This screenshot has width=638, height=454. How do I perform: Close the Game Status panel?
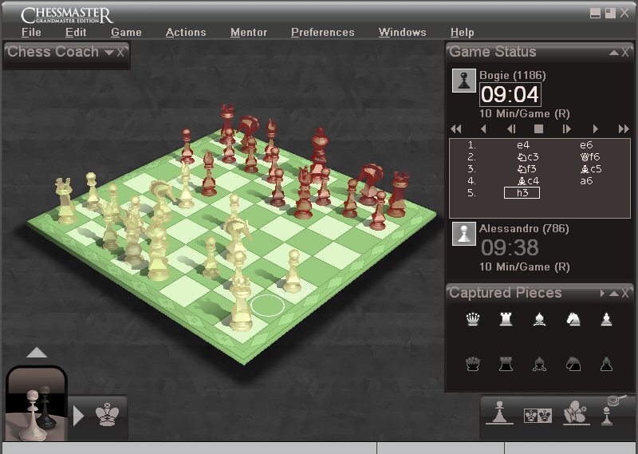click(x=625, y=53)
